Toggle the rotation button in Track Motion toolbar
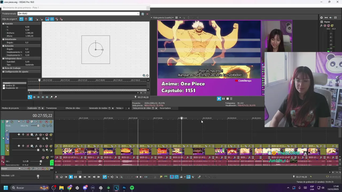Viewport: 342px width, 192px height. pos(21,19)
